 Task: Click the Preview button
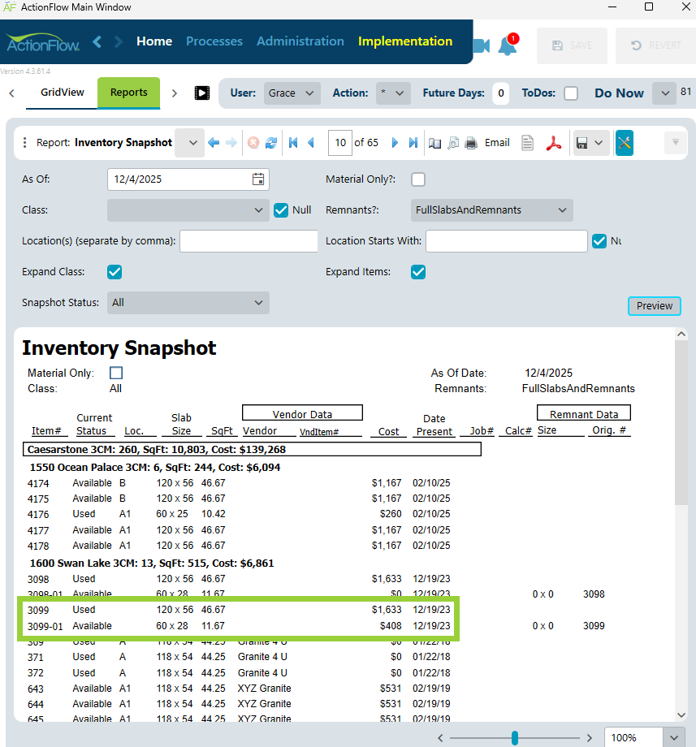click(x=654, y=306)
